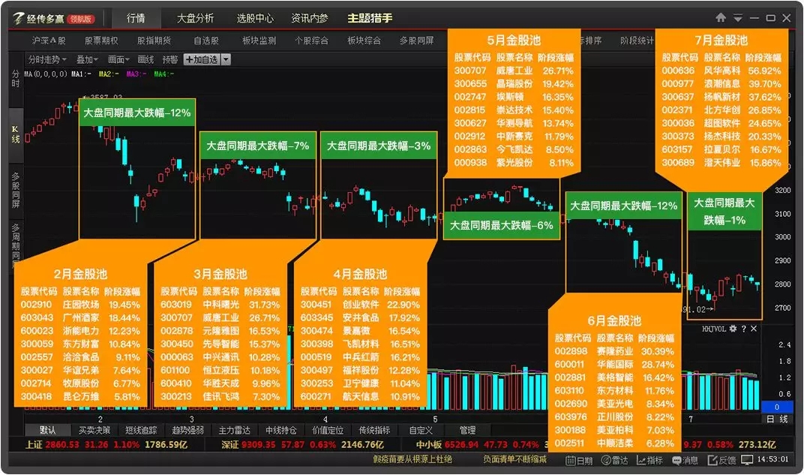
Task: Select the 画线 drawing tool
Action: point(145,59)
